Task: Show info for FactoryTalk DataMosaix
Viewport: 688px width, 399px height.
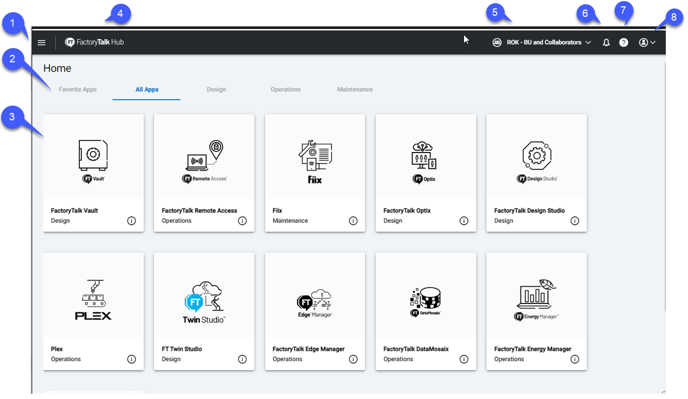Action: pyautogui.click(x=464, y=359)
